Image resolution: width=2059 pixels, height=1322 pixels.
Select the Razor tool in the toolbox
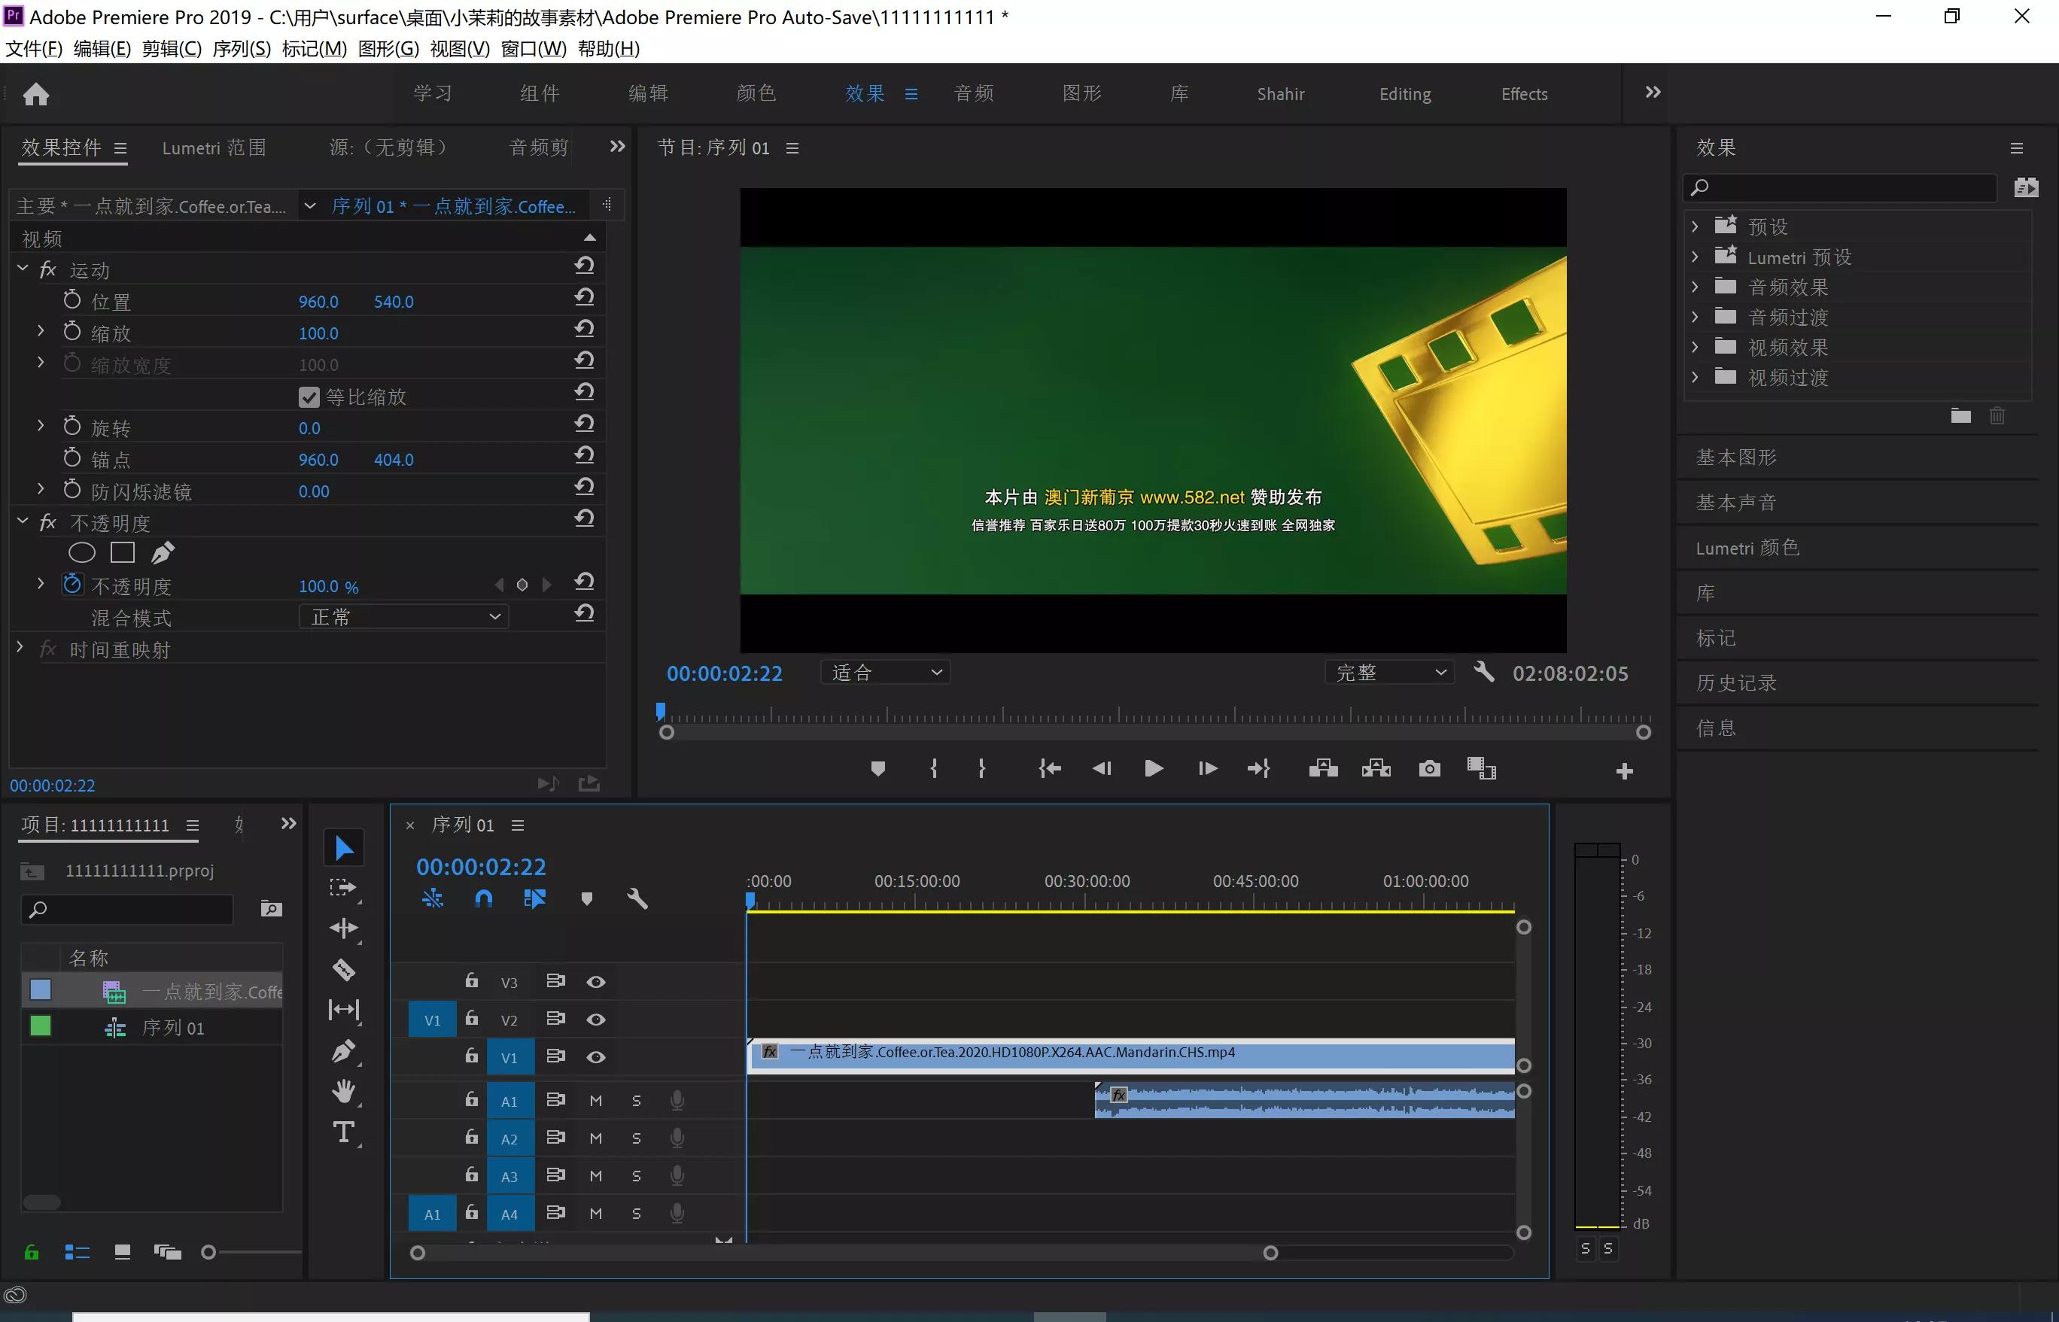tap(343, 970)
